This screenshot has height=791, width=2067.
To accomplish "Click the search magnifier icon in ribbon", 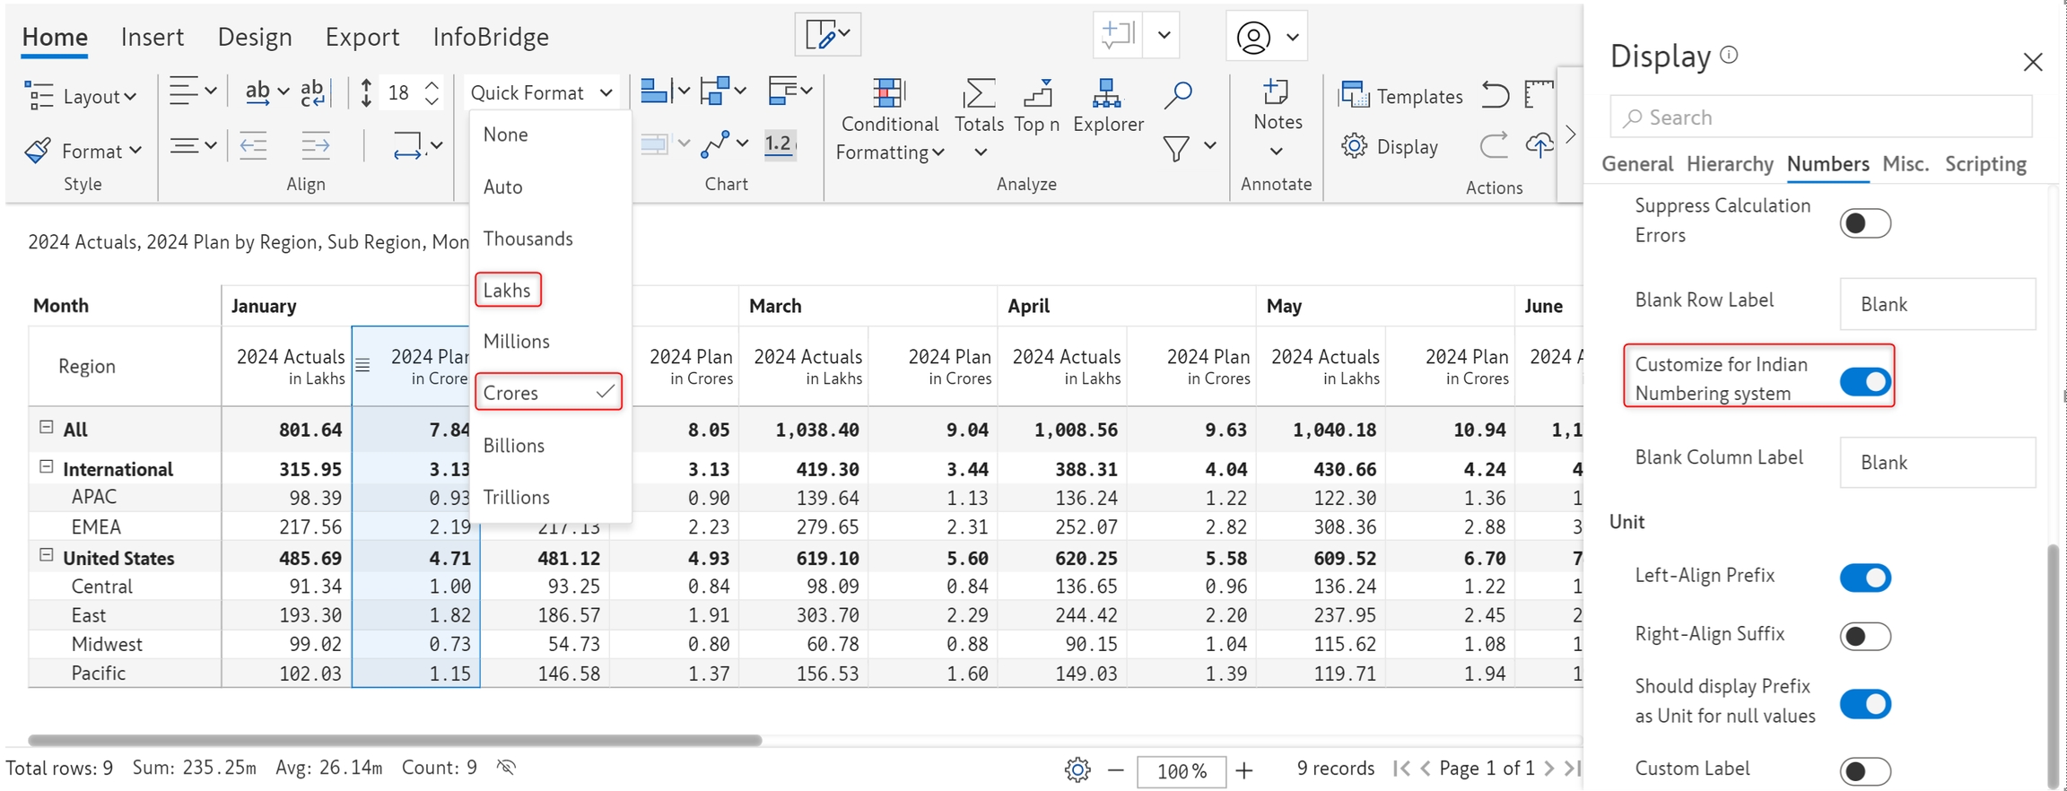I will 1177,95.
